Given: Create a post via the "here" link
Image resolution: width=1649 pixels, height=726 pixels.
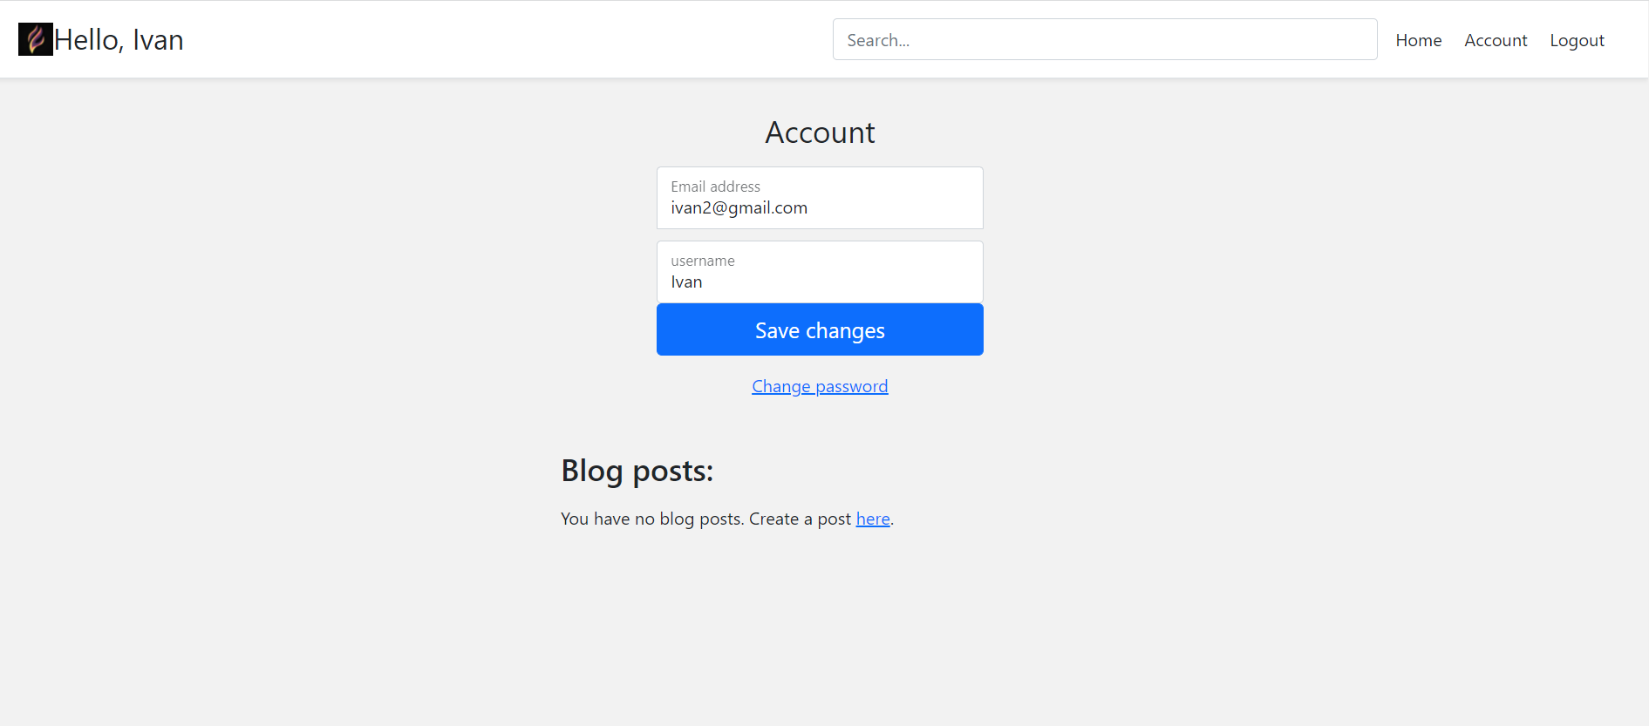Looking at the screenshot, I should click(x=873, y=519).
